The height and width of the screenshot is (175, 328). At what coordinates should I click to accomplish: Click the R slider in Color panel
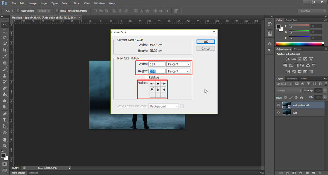point(299,26)
